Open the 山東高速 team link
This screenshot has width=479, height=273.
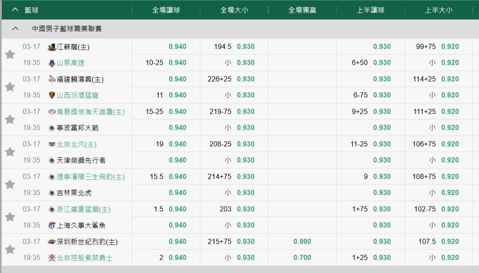pyautogui.click(x=71, y=63)
